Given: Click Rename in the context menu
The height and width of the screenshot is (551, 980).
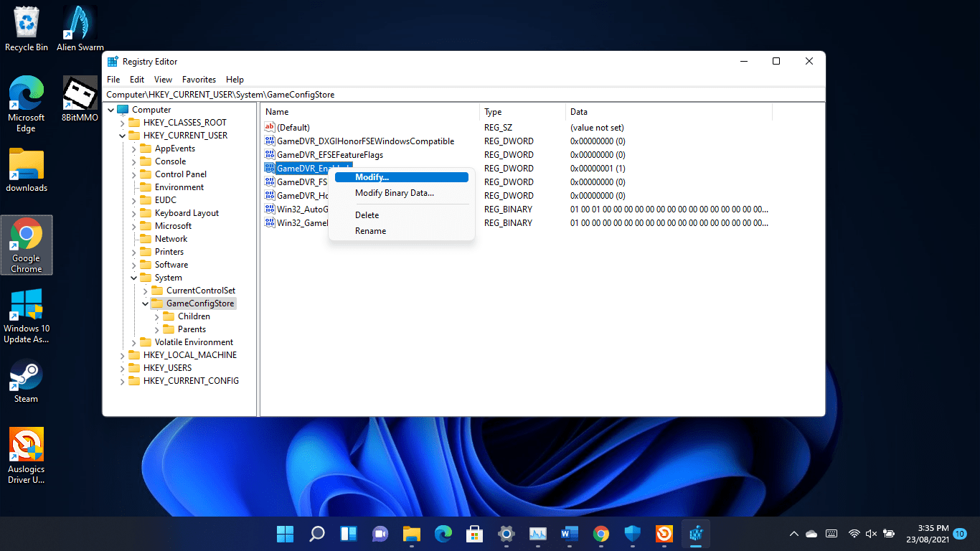Looking at the screenshot, I should click(x=370, y=231).
